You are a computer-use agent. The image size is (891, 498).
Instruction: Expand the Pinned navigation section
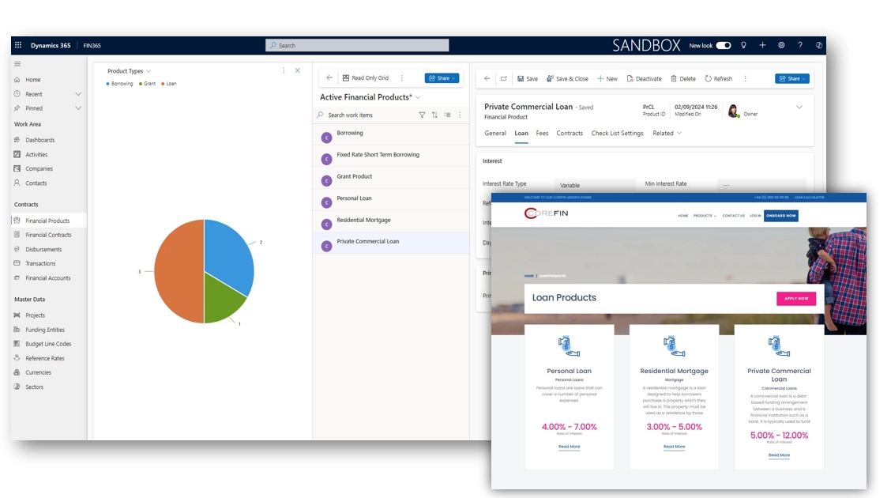click(78, 108)
